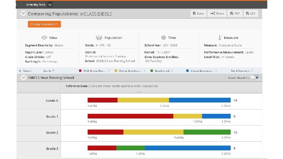
Task: Open the View My Data dropdown arrow
Action: point(50,5)
